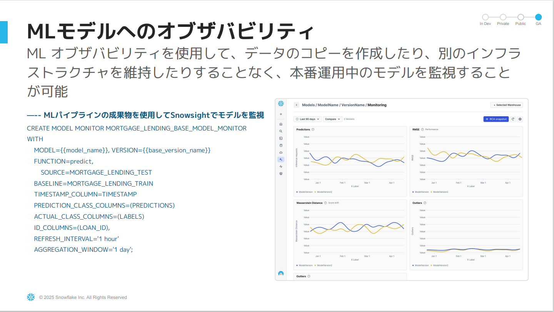Click the © 2025 Snowflake Inc. copyright text

coord(83,297)
